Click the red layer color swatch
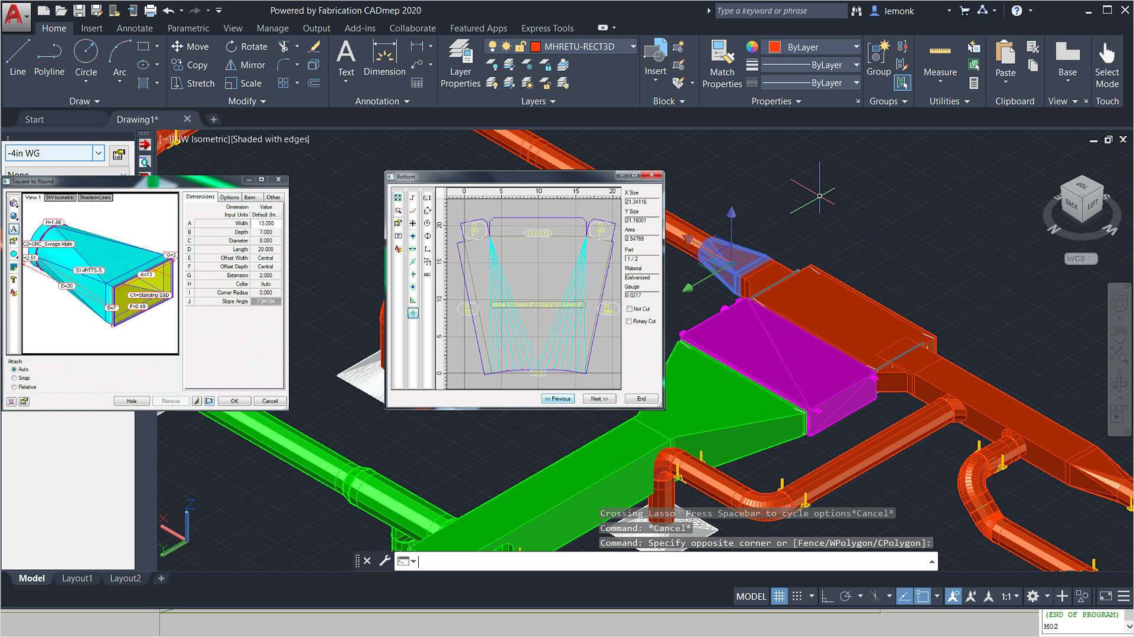1134x637 pixels. pos(536,47)
